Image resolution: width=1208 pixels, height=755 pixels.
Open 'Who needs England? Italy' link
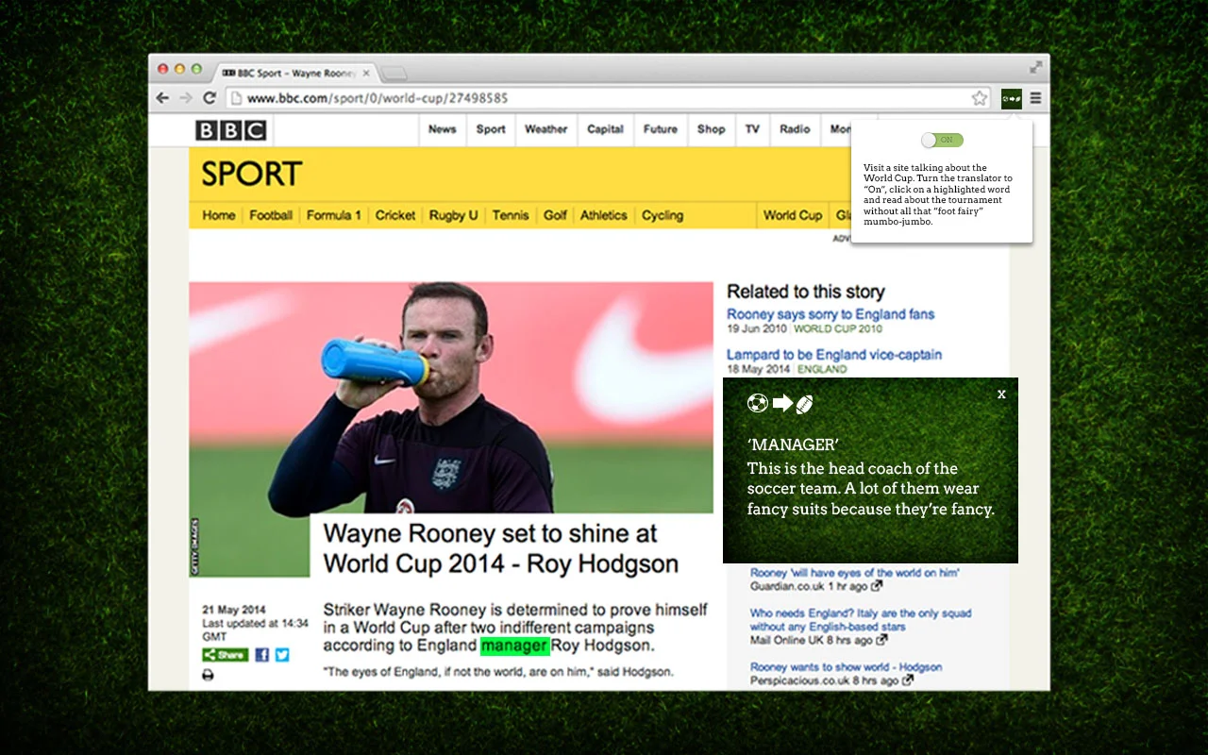click(861, 619)
